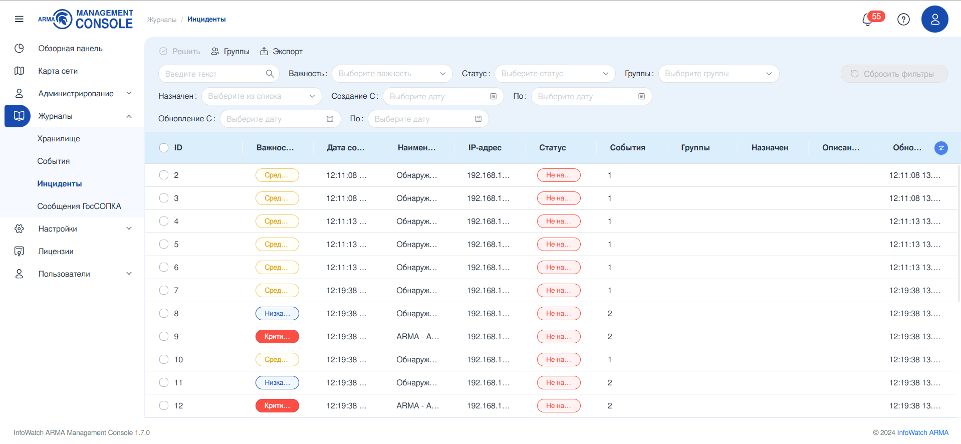Click the search magnifier icon
Image resolution: width=961 pixels, height=444 pixels.
point(270,74)
